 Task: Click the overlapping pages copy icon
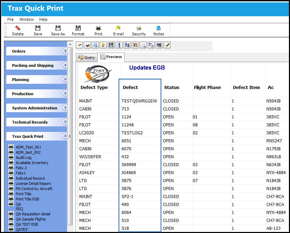click(x=151, y=45)
